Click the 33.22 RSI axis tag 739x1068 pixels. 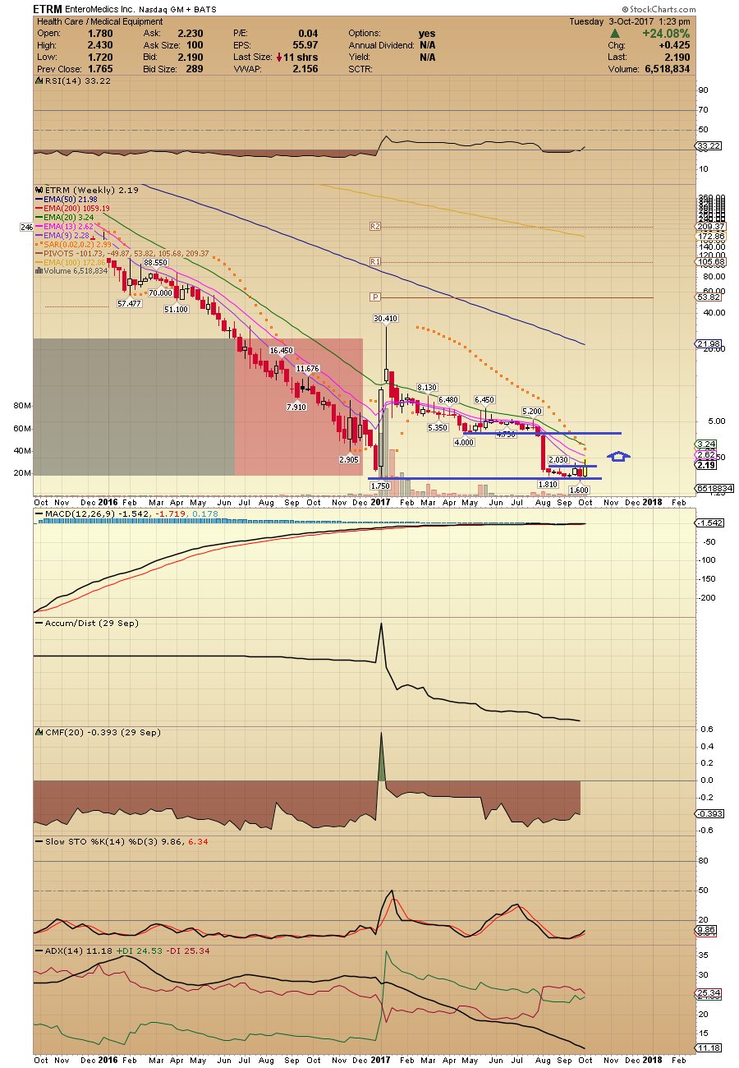tap(707, 146)
